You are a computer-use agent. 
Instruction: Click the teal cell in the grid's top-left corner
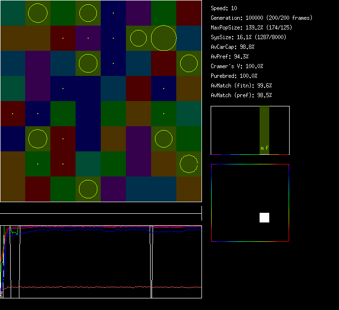point(13,13)
